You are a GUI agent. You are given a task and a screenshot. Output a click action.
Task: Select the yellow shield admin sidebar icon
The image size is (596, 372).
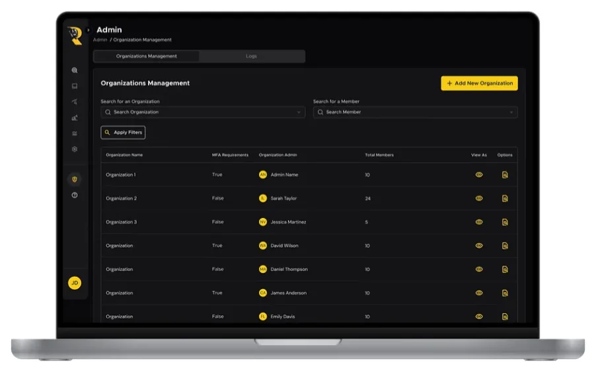pyautogui.click(x=75, y=179)
